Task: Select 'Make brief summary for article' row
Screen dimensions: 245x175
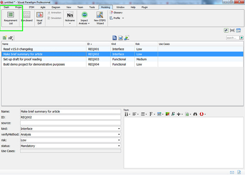Action: tap(123, 54)
